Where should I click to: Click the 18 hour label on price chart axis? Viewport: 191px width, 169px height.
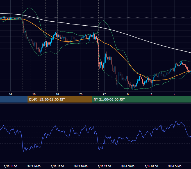[x=57, y=94]
